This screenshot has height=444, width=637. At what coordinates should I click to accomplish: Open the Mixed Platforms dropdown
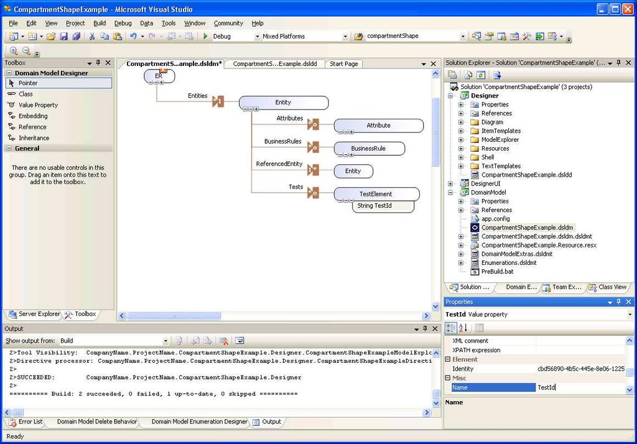(345, 37)
